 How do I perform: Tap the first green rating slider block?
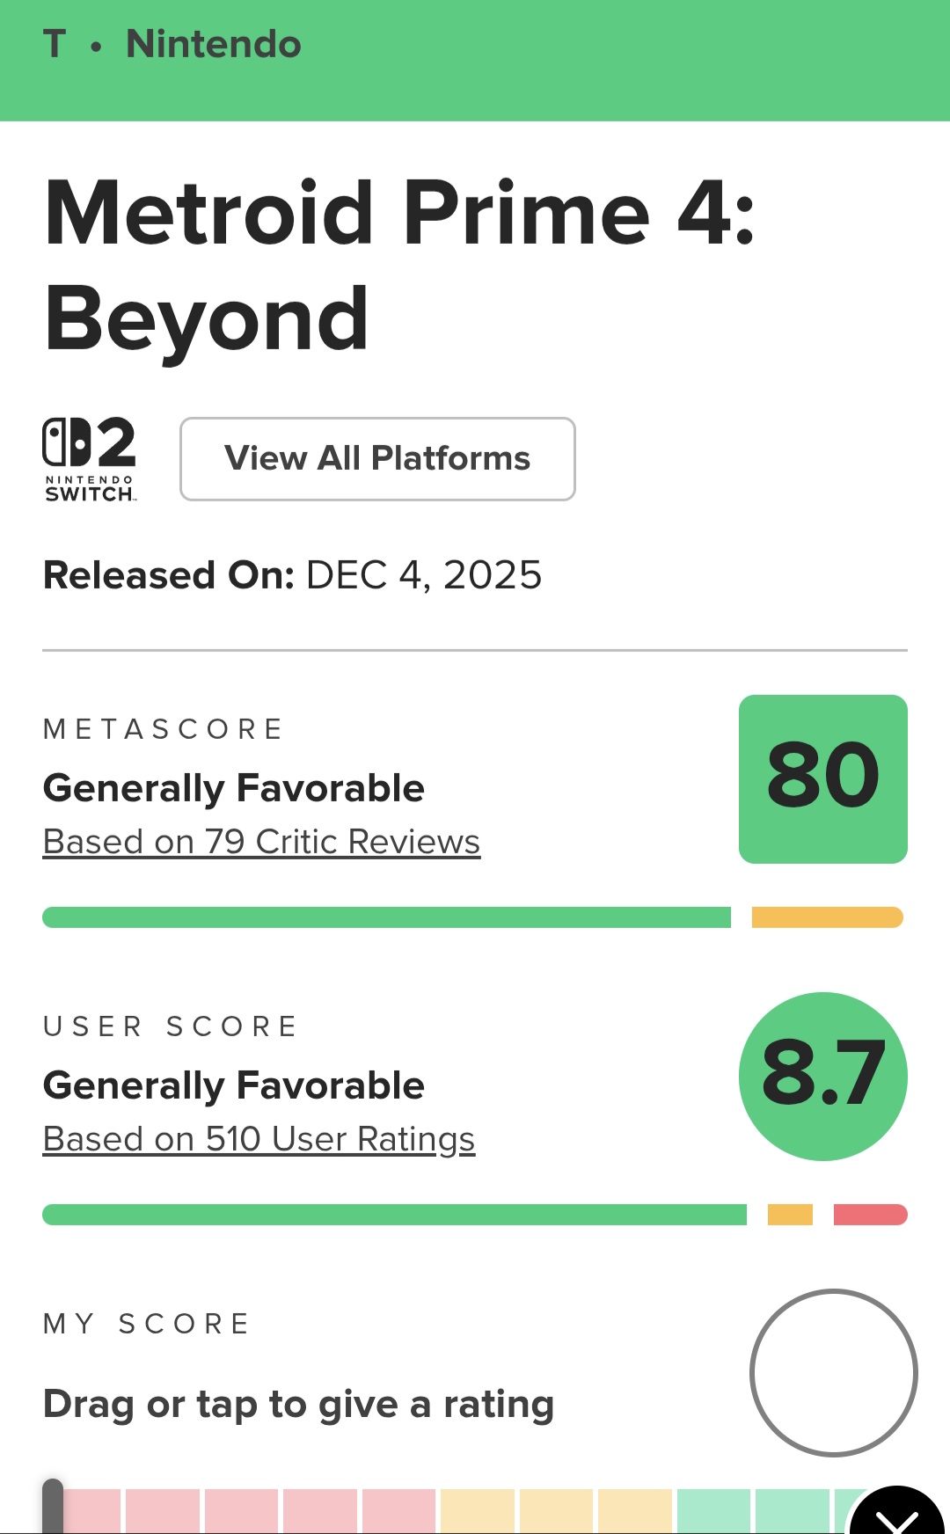coord(713,1511)
